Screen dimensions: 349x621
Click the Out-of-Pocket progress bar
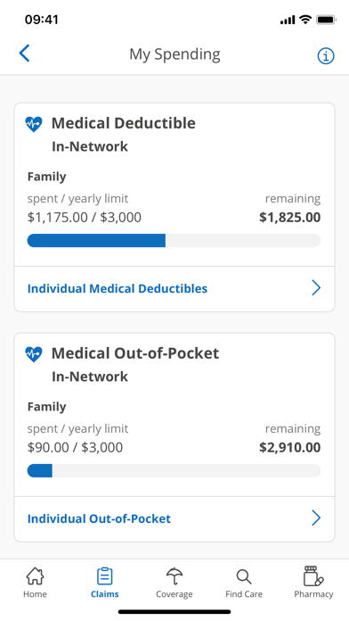[174, 470]
